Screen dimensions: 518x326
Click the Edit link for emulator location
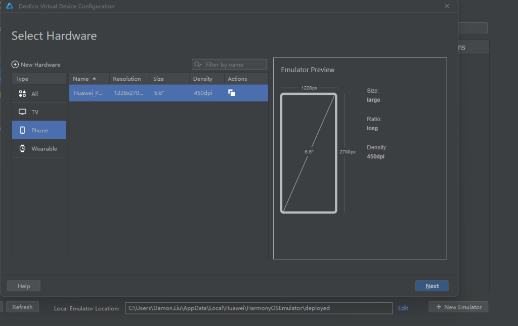coord(403,308)
